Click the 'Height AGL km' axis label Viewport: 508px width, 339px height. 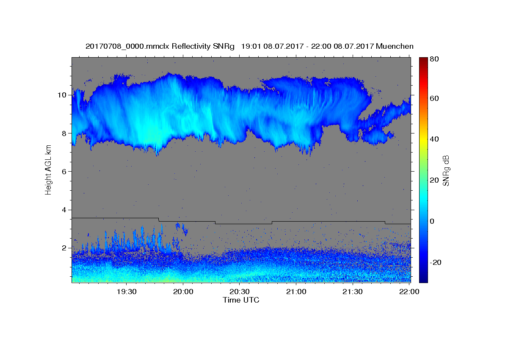click(x=48, y=169)
